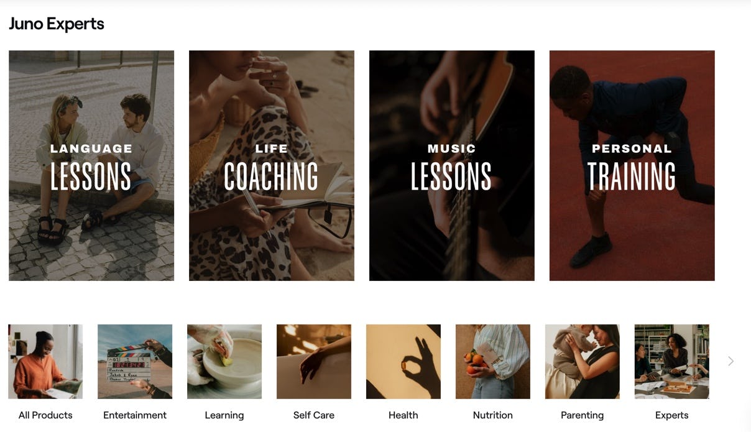Click the Nutrition text label
This screenshot has height=432, width=751.
[493, 415]
